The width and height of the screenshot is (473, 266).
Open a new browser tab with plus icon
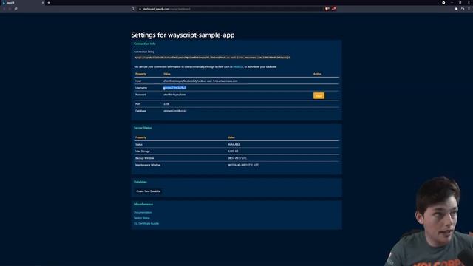tap(49, 3)
